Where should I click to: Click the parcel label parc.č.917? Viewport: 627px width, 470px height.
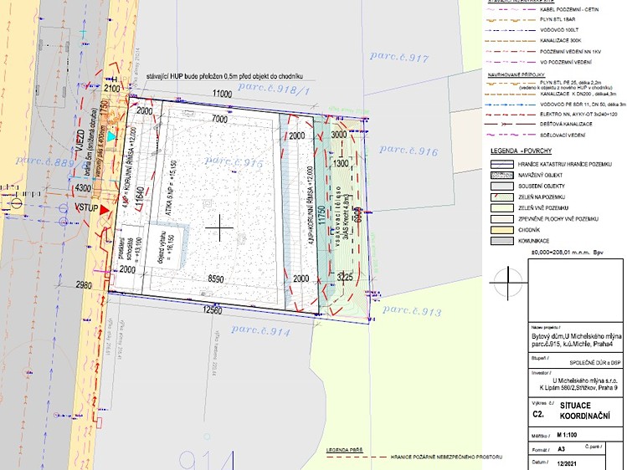click(399, 57)
